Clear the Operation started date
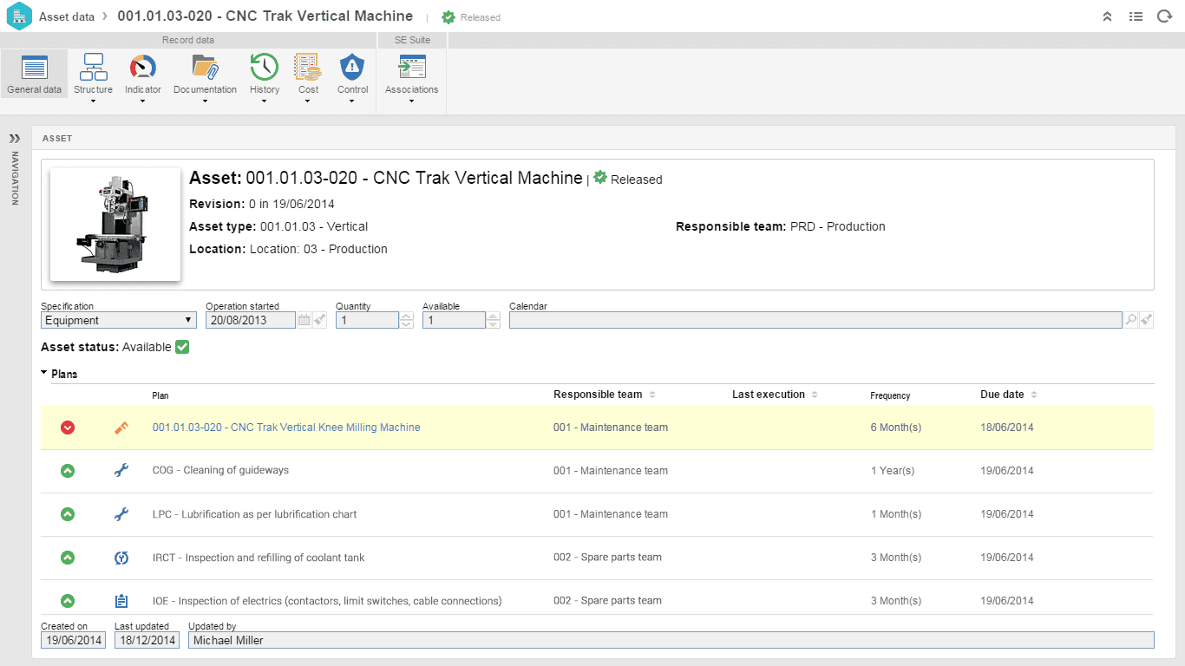 point(320,320)
